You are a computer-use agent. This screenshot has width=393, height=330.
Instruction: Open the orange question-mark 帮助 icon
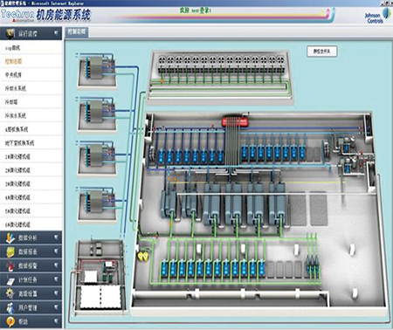pyautogui.click(x=10, y=321)
